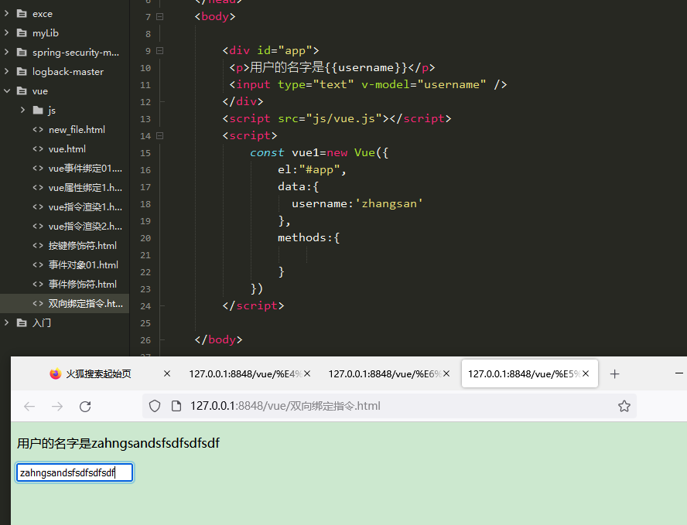Select the myLib folder icon
687x525 pixels.
pyautogui.click(x=22, y=32)
